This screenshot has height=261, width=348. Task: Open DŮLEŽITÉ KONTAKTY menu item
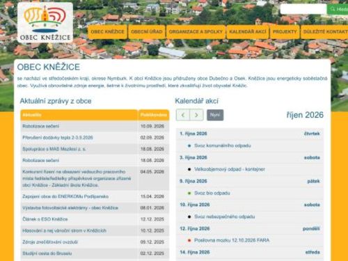click(x=325, y=31)
